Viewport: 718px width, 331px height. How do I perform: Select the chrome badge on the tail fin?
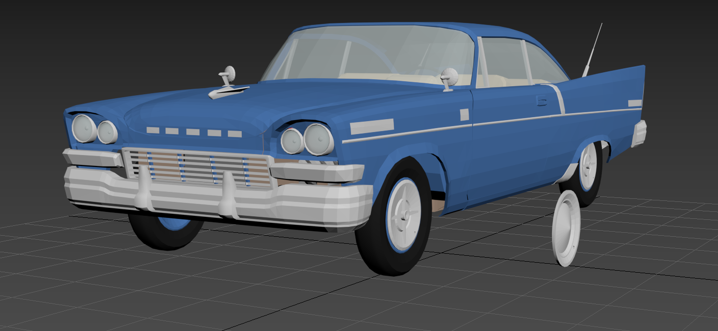pyautogui.click(x=635, y=103)
